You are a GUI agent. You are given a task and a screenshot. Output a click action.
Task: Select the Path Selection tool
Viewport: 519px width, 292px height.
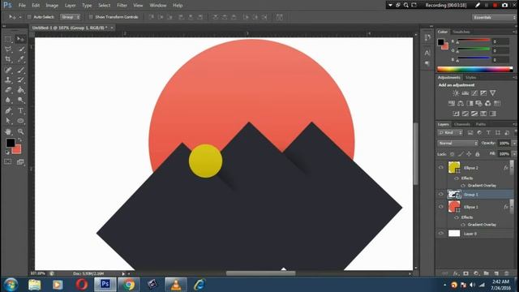(8, 121)
